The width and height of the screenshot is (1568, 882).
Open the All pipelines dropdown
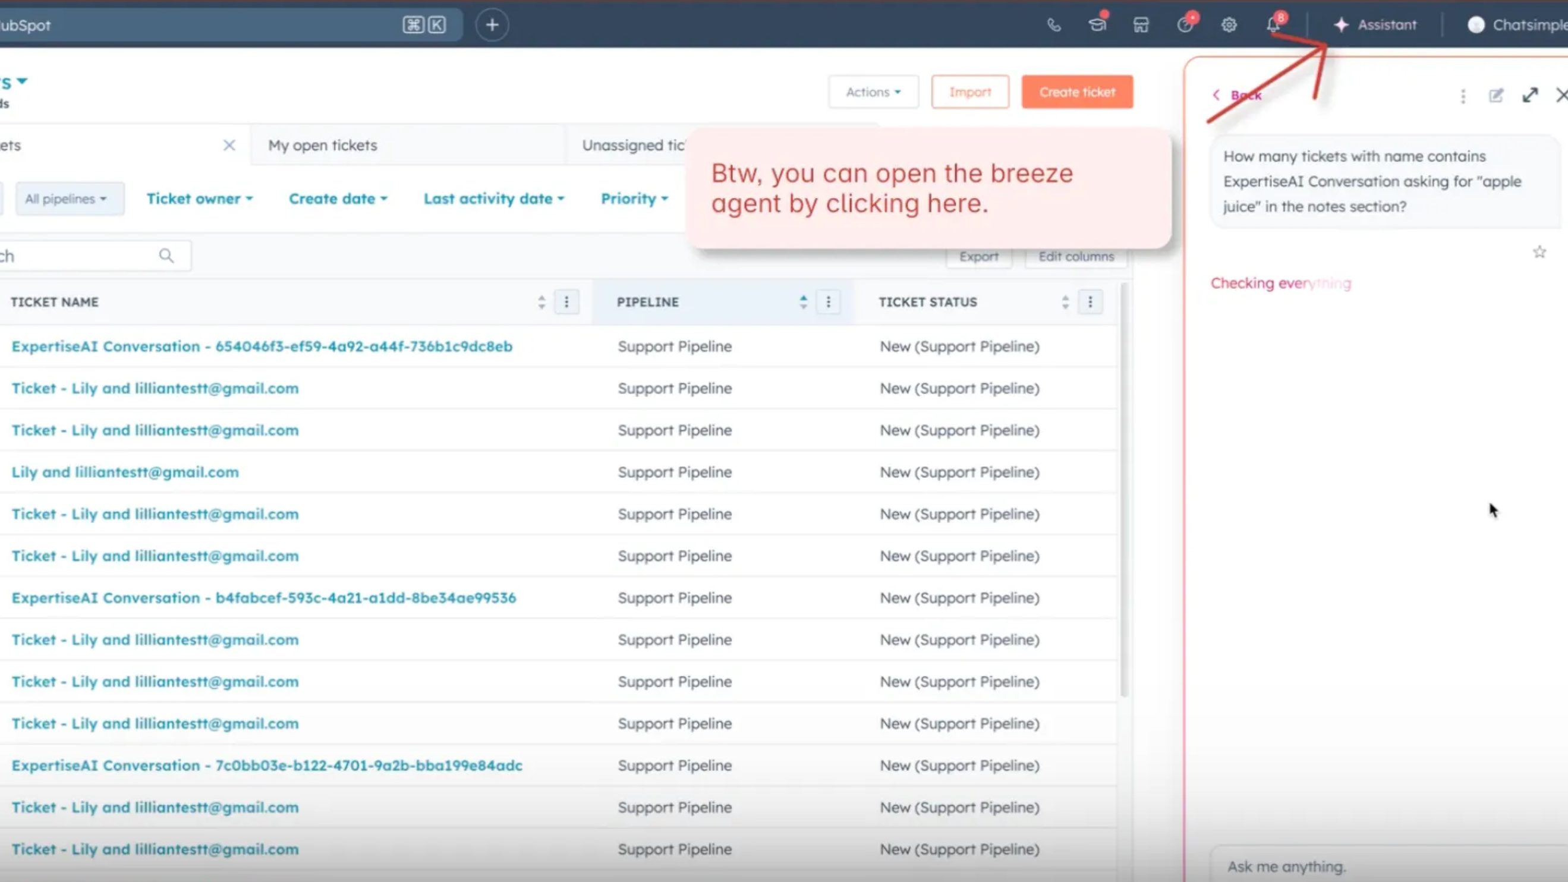pos(70,199)
